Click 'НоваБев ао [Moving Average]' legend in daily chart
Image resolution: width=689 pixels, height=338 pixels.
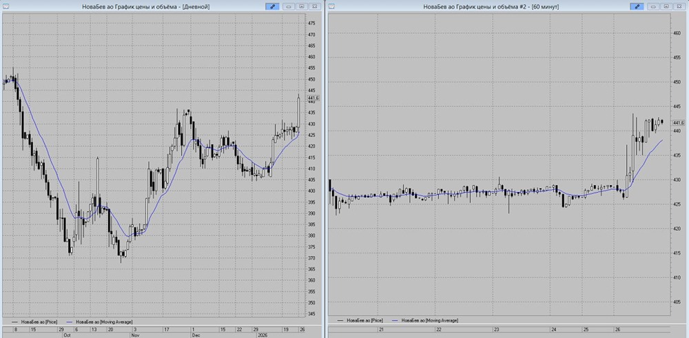pos(100,322)
